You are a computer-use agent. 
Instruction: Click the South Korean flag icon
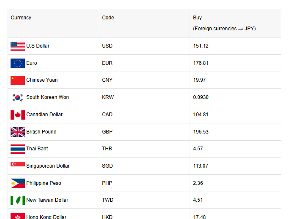point(18,97)
